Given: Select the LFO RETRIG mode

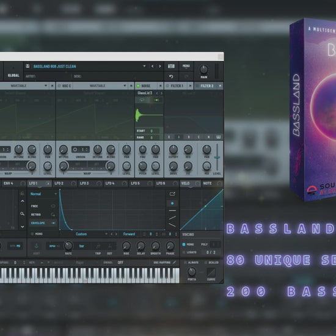Looking at the screenshot, I should pos(43,214).
